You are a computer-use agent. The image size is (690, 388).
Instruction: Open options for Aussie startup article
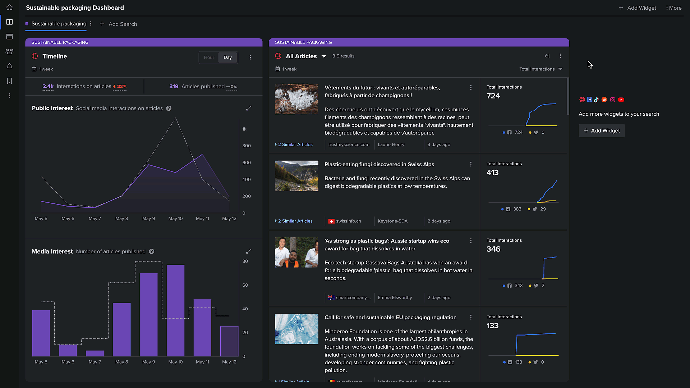point(471,241)
